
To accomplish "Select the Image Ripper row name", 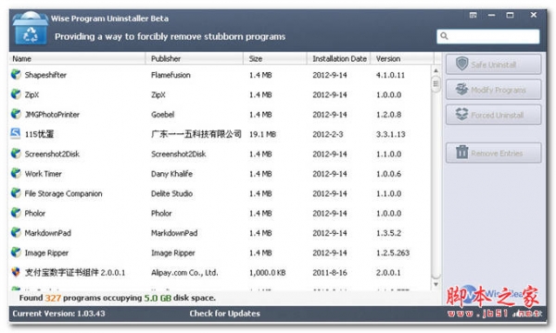I will (46, 253).
